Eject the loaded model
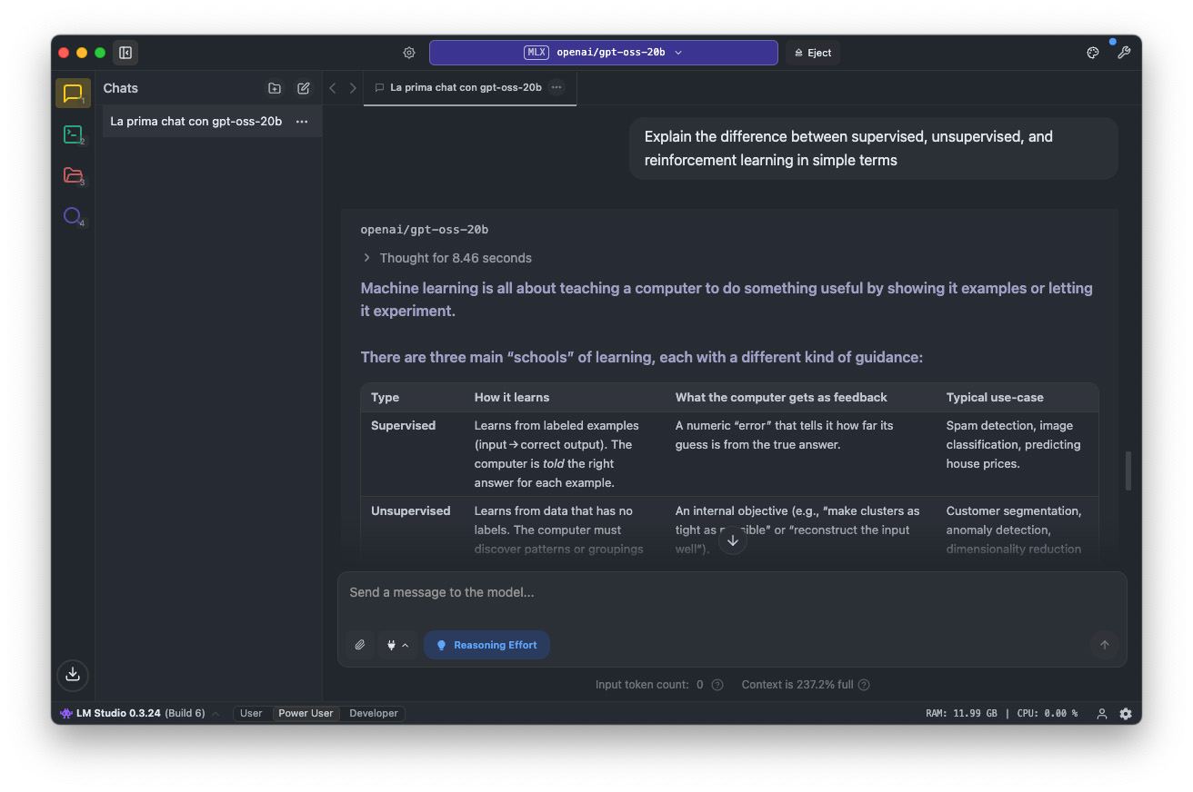The width and height of the screenshot is (1193, 792). pos(811,53)
